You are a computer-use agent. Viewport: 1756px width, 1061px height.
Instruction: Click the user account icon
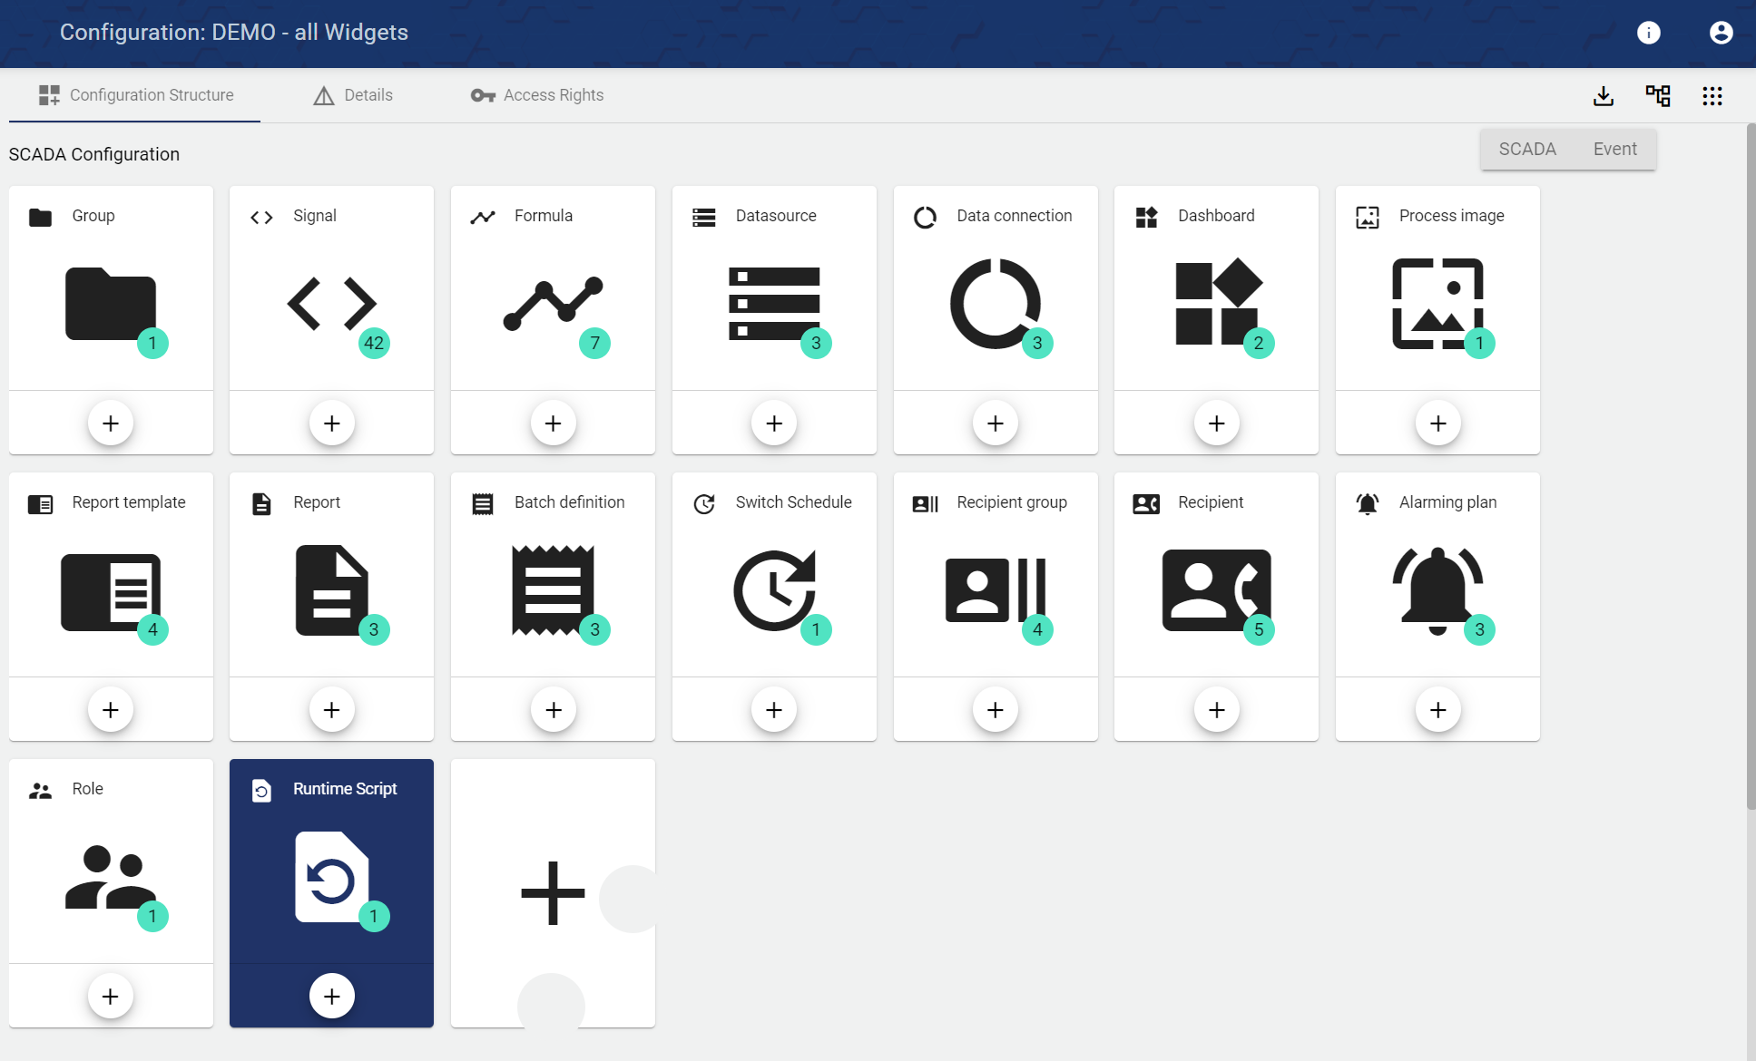click(x=1721, y=33)
